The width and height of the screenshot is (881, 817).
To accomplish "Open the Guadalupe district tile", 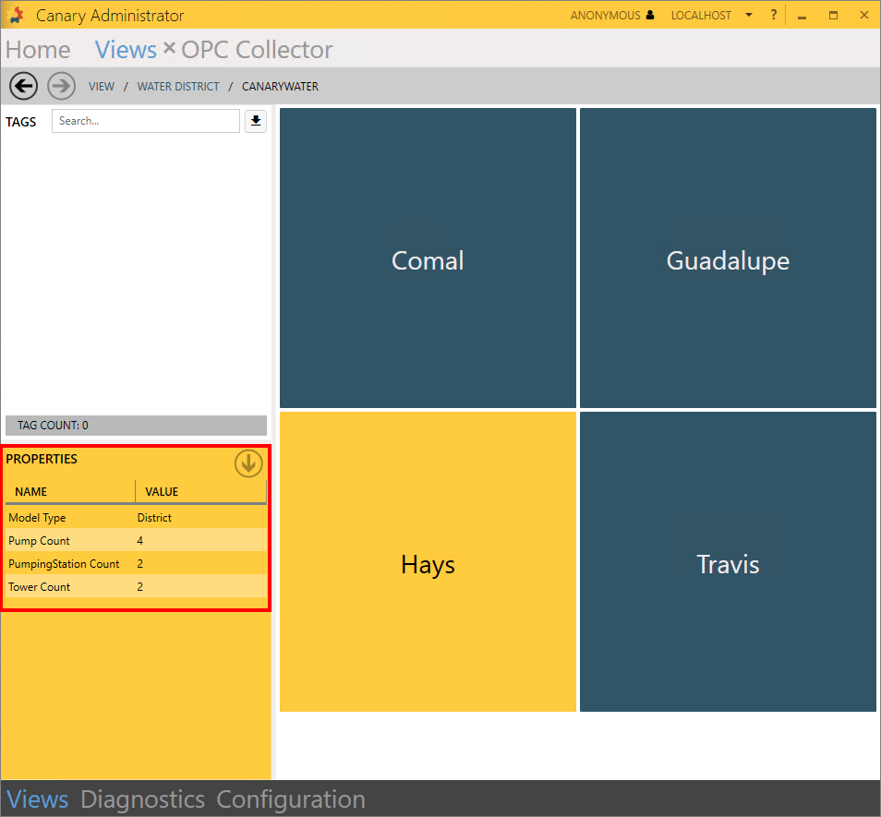I will tap(728, 258).
